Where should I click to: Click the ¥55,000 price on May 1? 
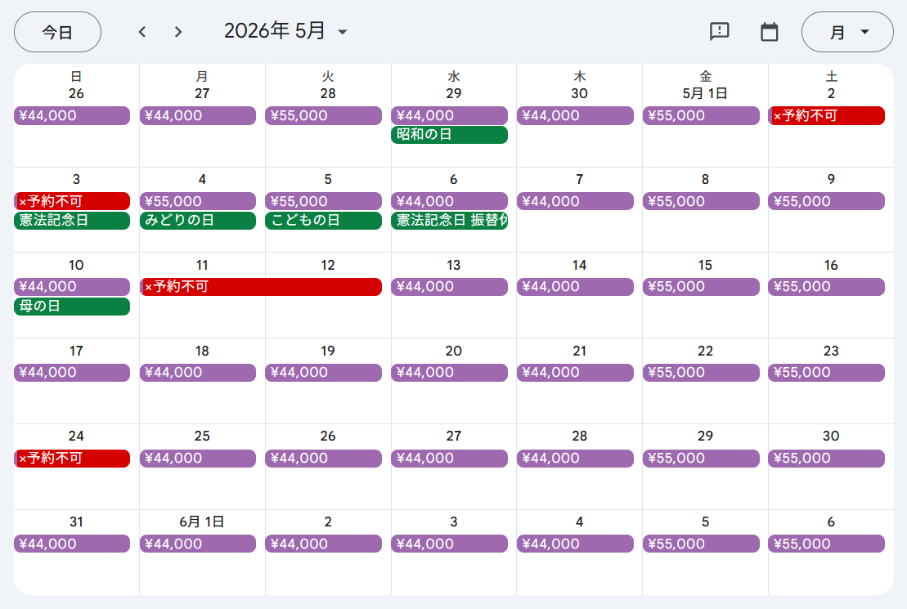(x=701, y=116)
